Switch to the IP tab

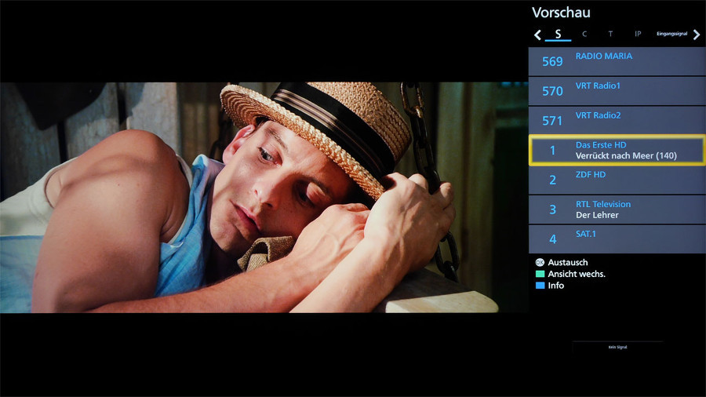(638, 35)
